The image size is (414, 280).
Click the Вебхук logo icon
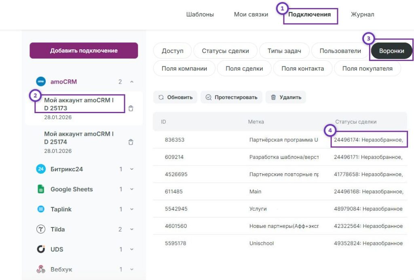point(41,269)
